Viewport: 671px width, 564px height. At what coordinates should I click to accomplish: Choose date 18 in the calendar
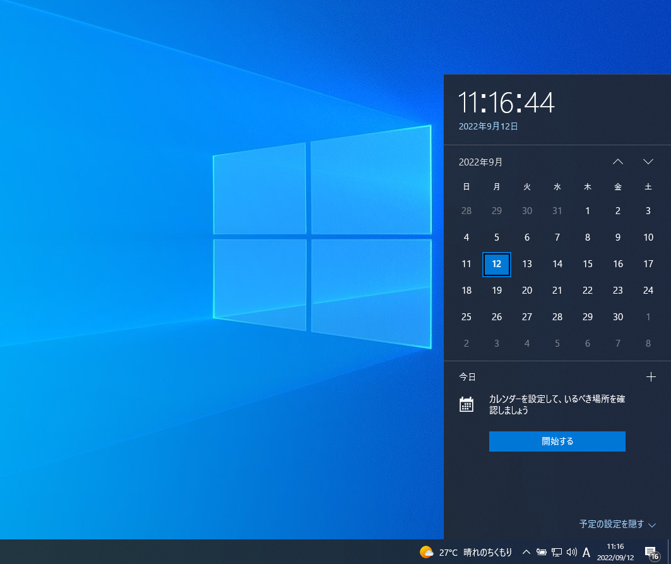[466, 291]
